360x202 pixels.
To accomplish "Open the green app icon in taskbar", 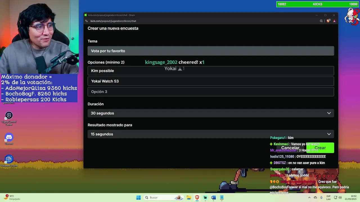I will tap(205, 198).
